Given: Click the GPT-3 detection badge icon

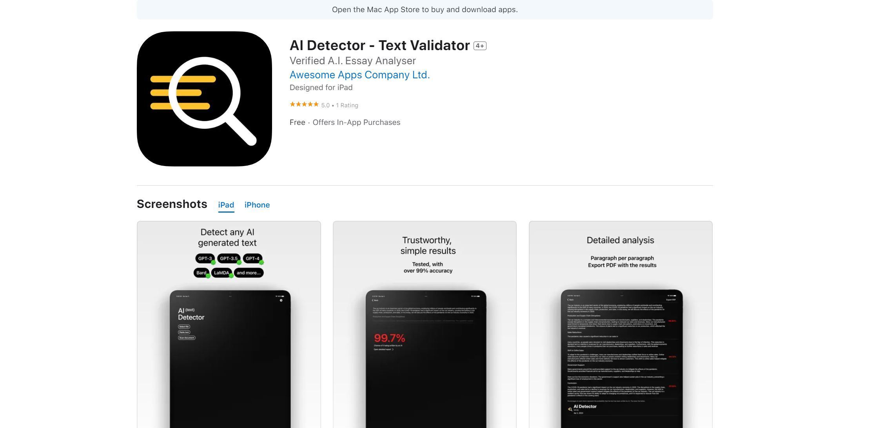Looking at the screenshot, I should (204, 258).
